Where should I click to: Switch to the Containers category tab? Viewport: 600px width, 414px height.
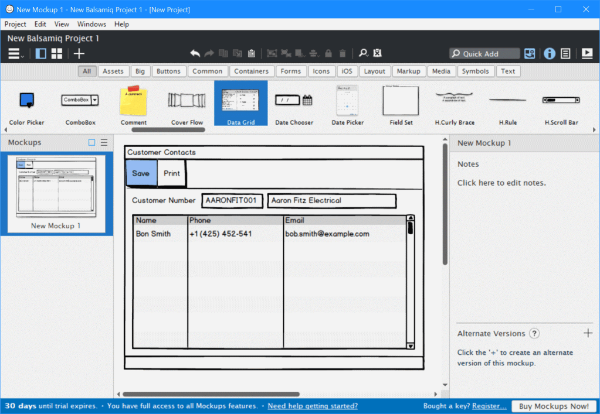coord(251,71)
